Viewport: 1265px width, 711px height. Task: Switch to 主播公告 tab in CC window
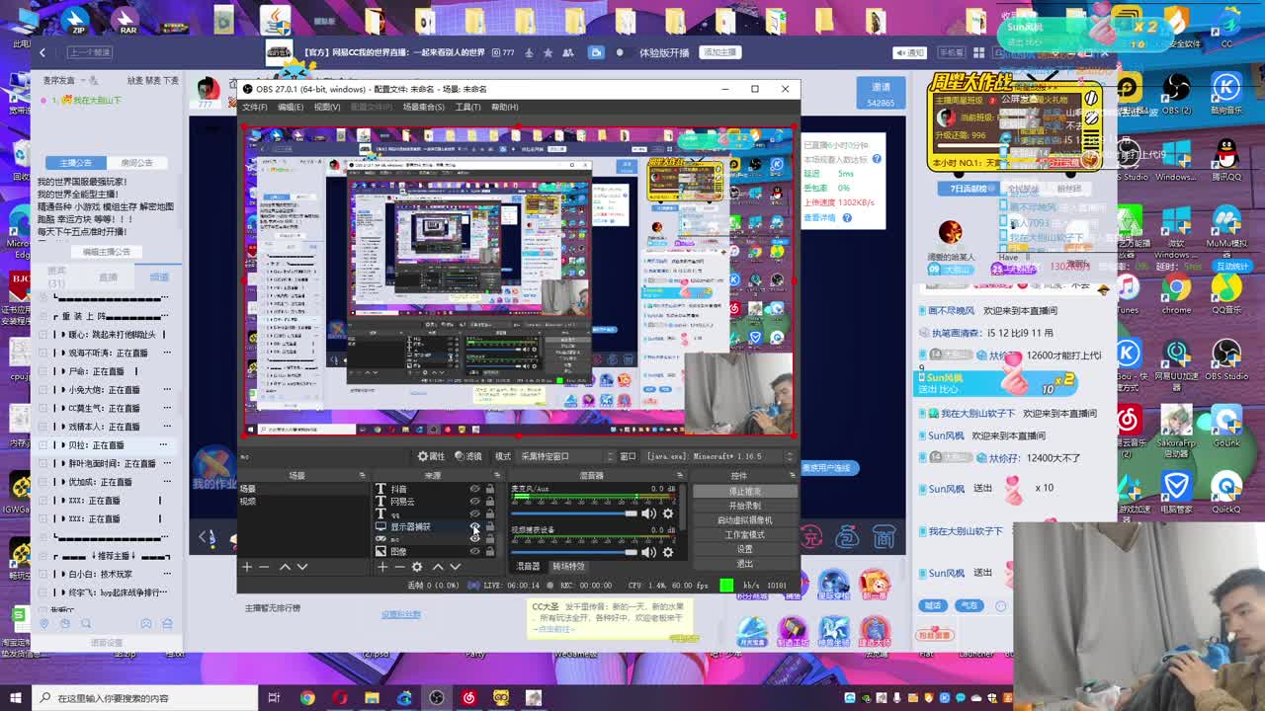[x=75, y=163]
